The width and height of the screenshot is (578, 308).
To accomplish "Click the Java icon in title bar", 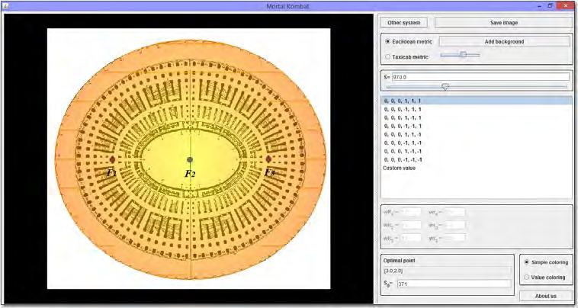I will point(5,6).
